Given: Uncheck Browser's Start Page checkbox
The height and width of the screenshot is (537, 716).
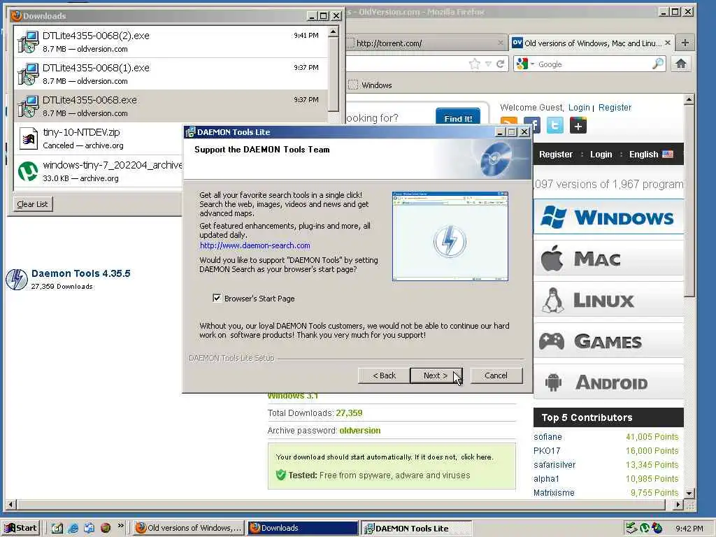Looking at the screenshot, I should [217, 298].
